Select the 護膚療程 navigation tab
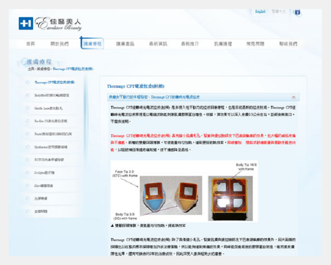Viewport: 331px width, 265px height. click(92, 44)
